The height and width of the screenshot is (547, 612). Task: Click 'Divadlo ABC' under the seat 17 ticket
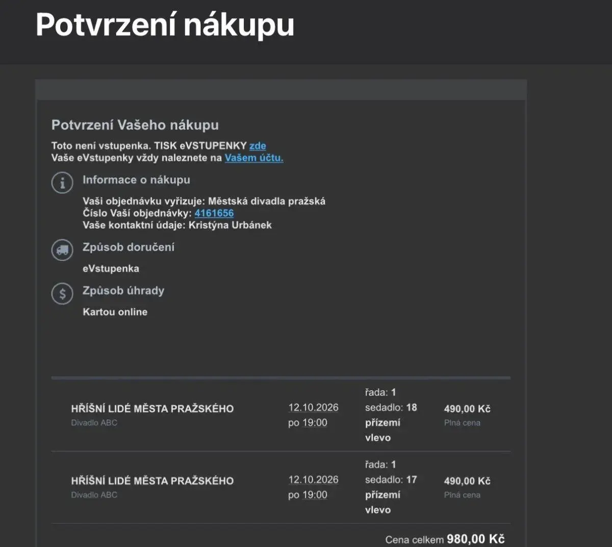(94, 494)
